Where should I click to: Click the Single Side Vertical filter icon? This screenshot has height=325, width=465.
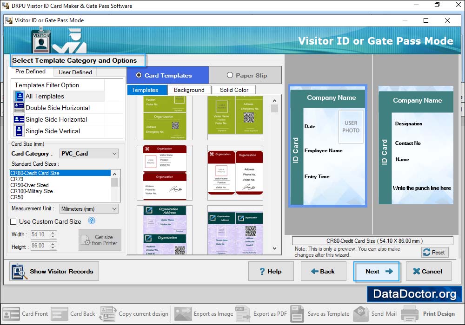[19, 131]
